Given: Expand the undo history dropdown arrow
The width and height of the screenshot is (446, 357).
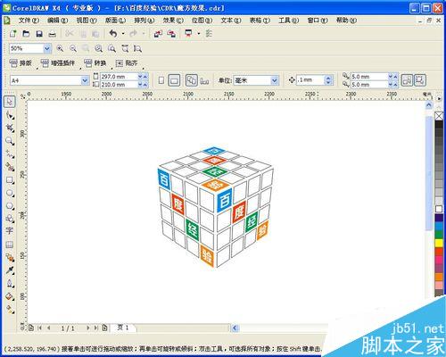Looking at the screenshot, I should (x=123, y=34).
